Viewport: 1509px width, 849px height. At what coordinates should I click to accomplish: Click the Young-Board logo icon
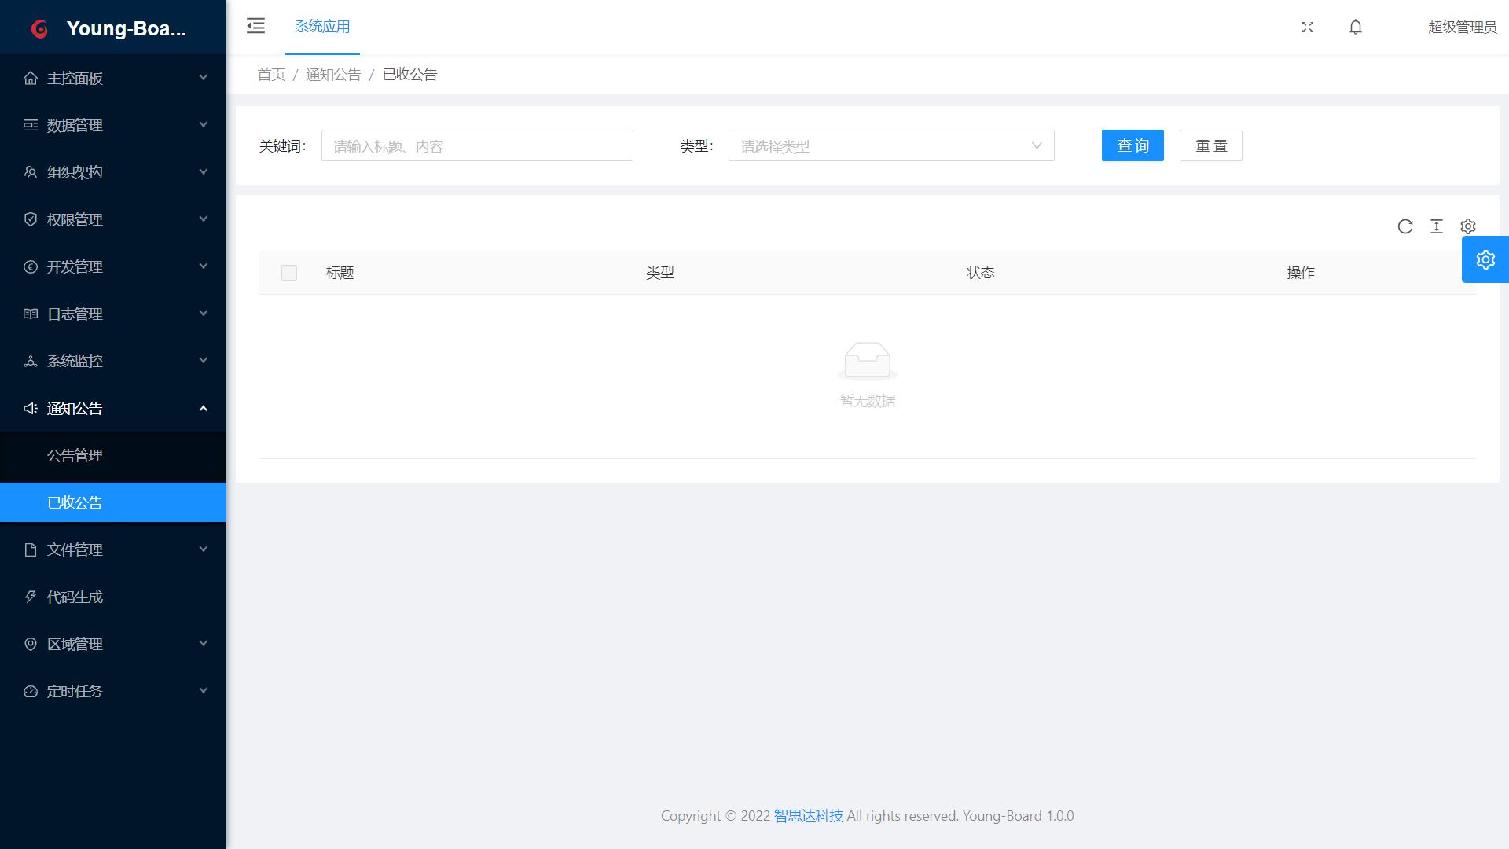tap(39, 29)
